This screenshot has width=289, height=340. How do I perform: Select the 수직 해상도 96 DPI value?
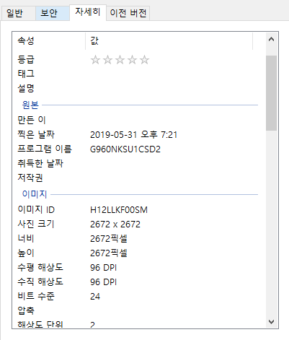(x=103, y=282)
